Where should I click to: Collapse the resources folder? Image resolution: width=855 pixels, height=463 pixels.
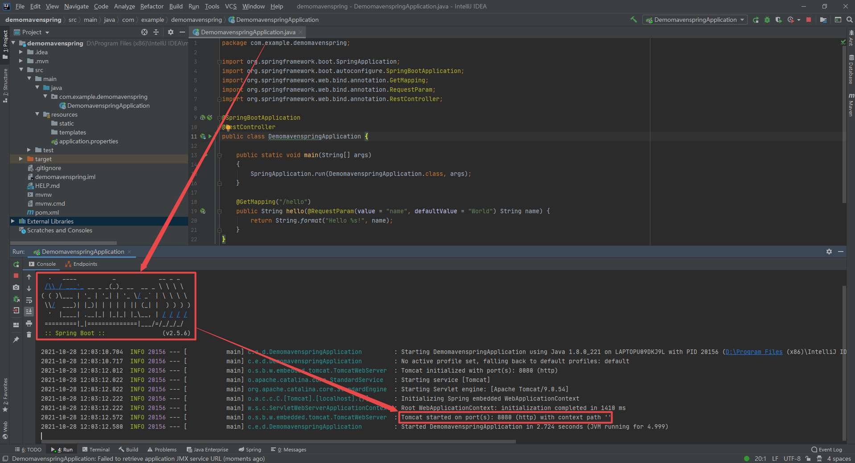click(x=37, y=114)
